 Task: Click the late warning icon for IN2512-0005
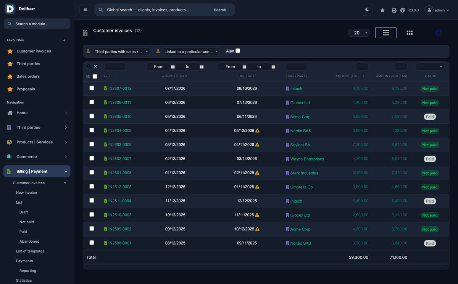pyautogui.click(x=257, y=187)
